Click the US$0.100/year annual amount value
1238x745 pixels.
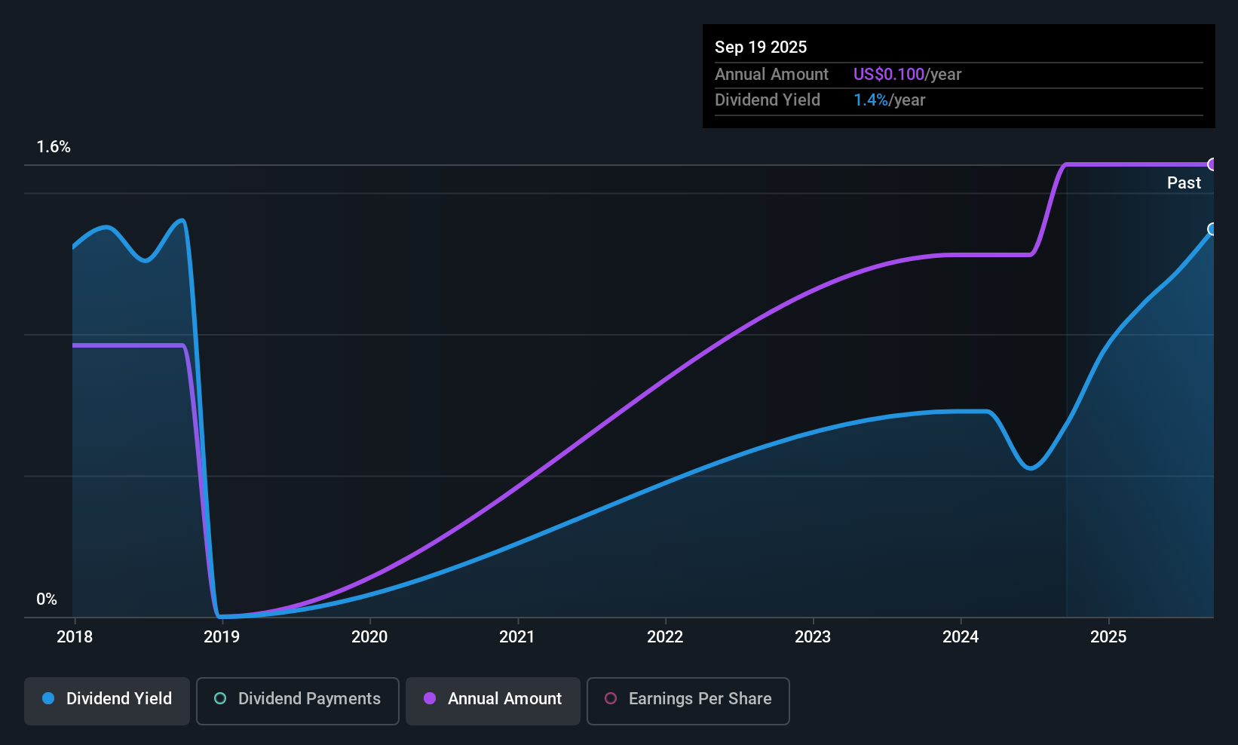(907, 75)
